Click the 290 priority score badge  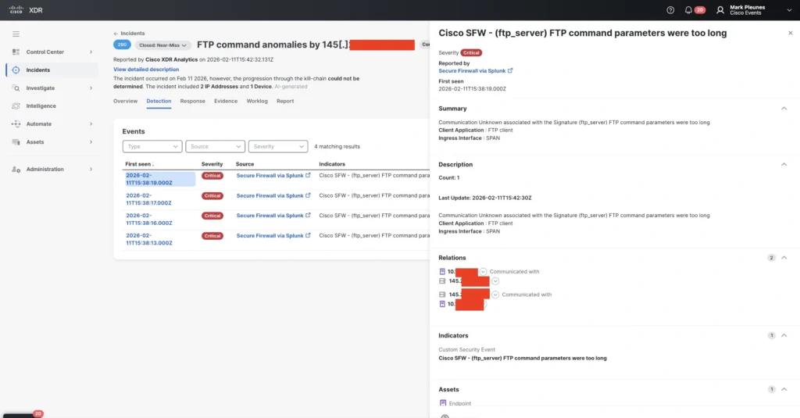tap(122, 45)
